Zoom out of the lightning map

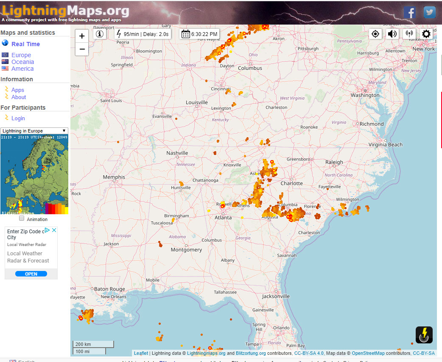(x=82, y=49)
